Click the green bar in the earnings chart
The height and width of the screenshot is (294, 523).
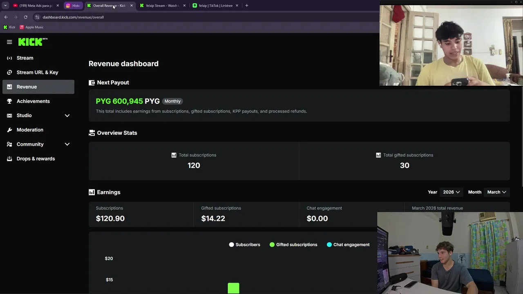pos(233,288)
